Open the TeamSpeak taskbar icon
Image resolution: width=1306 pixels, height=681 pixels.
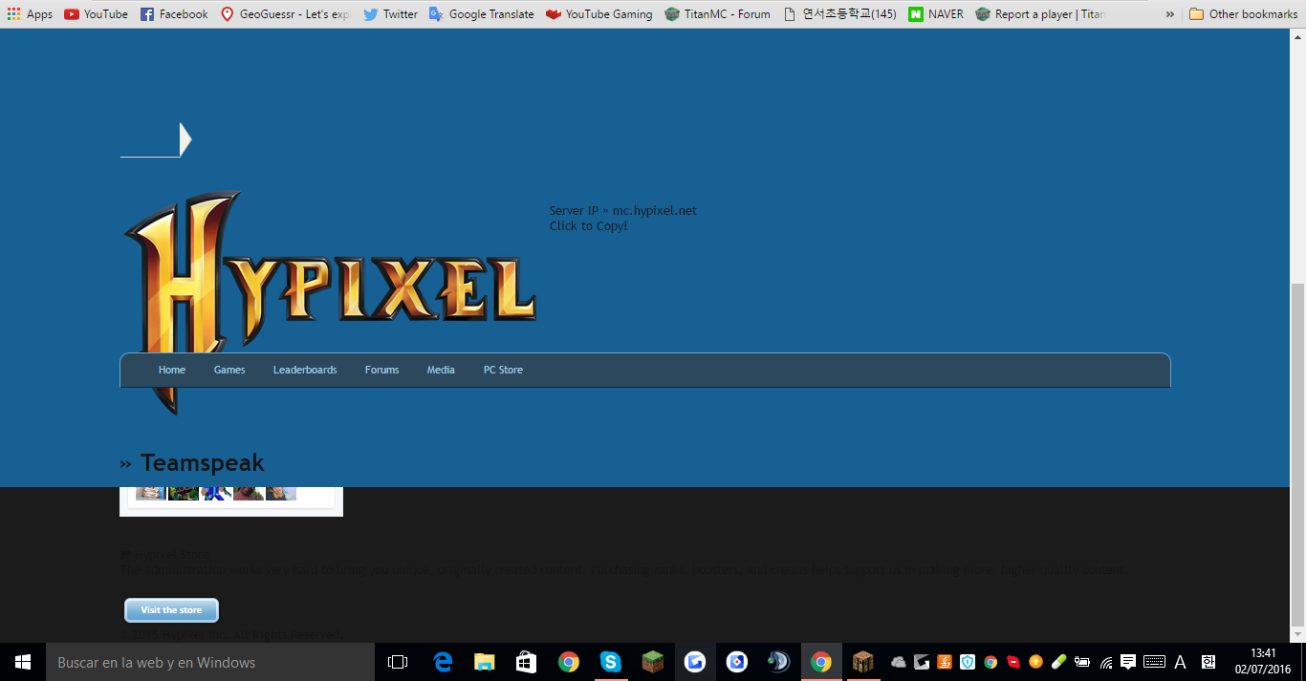(778, 662)
